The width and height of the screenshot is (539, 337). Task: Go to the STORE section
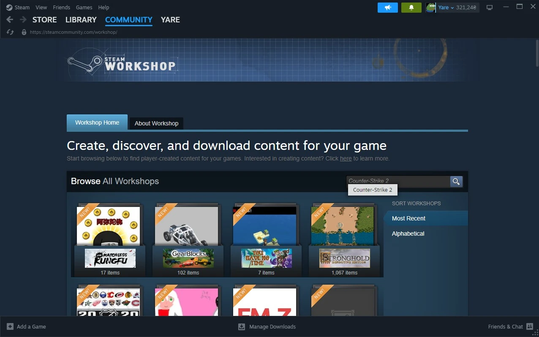(44, 20)
